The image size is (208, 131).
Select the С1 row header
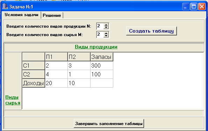[x=34, y=65]
